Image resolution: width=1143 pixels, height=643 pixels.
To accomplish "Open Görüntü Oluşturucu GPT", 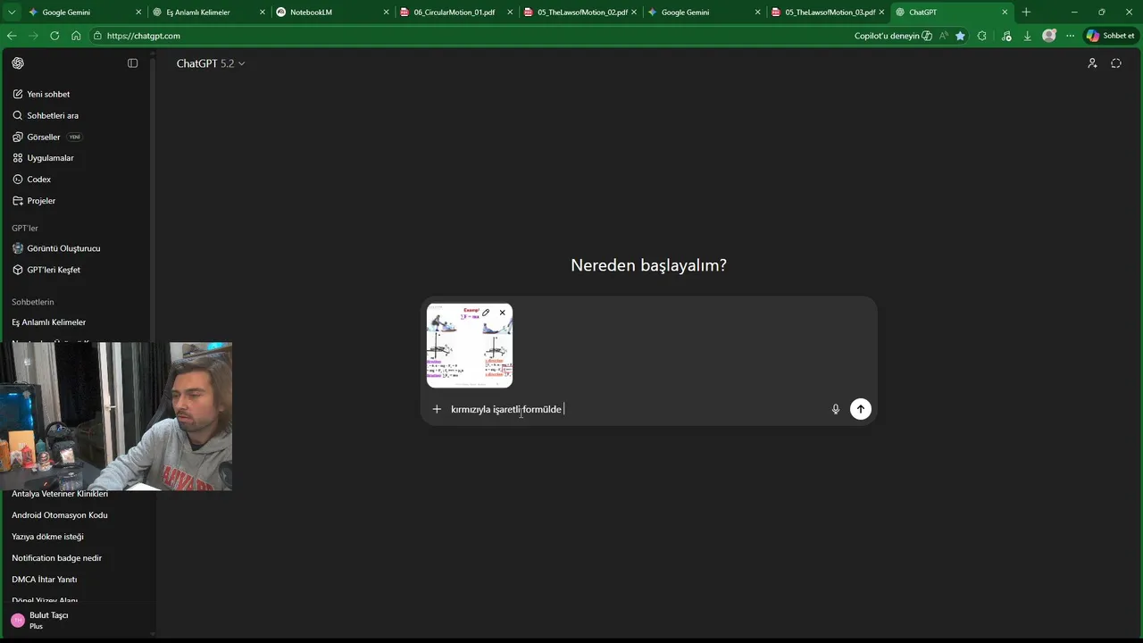I will 63,248.
